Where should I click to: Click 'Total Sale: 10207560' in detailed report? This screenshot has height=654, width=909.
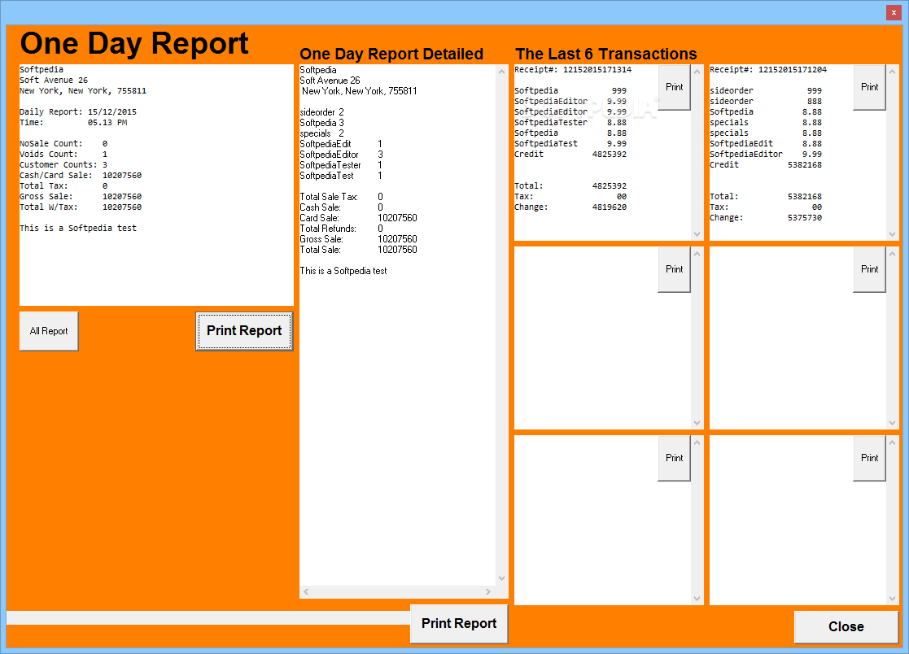[x=358, y=250]
